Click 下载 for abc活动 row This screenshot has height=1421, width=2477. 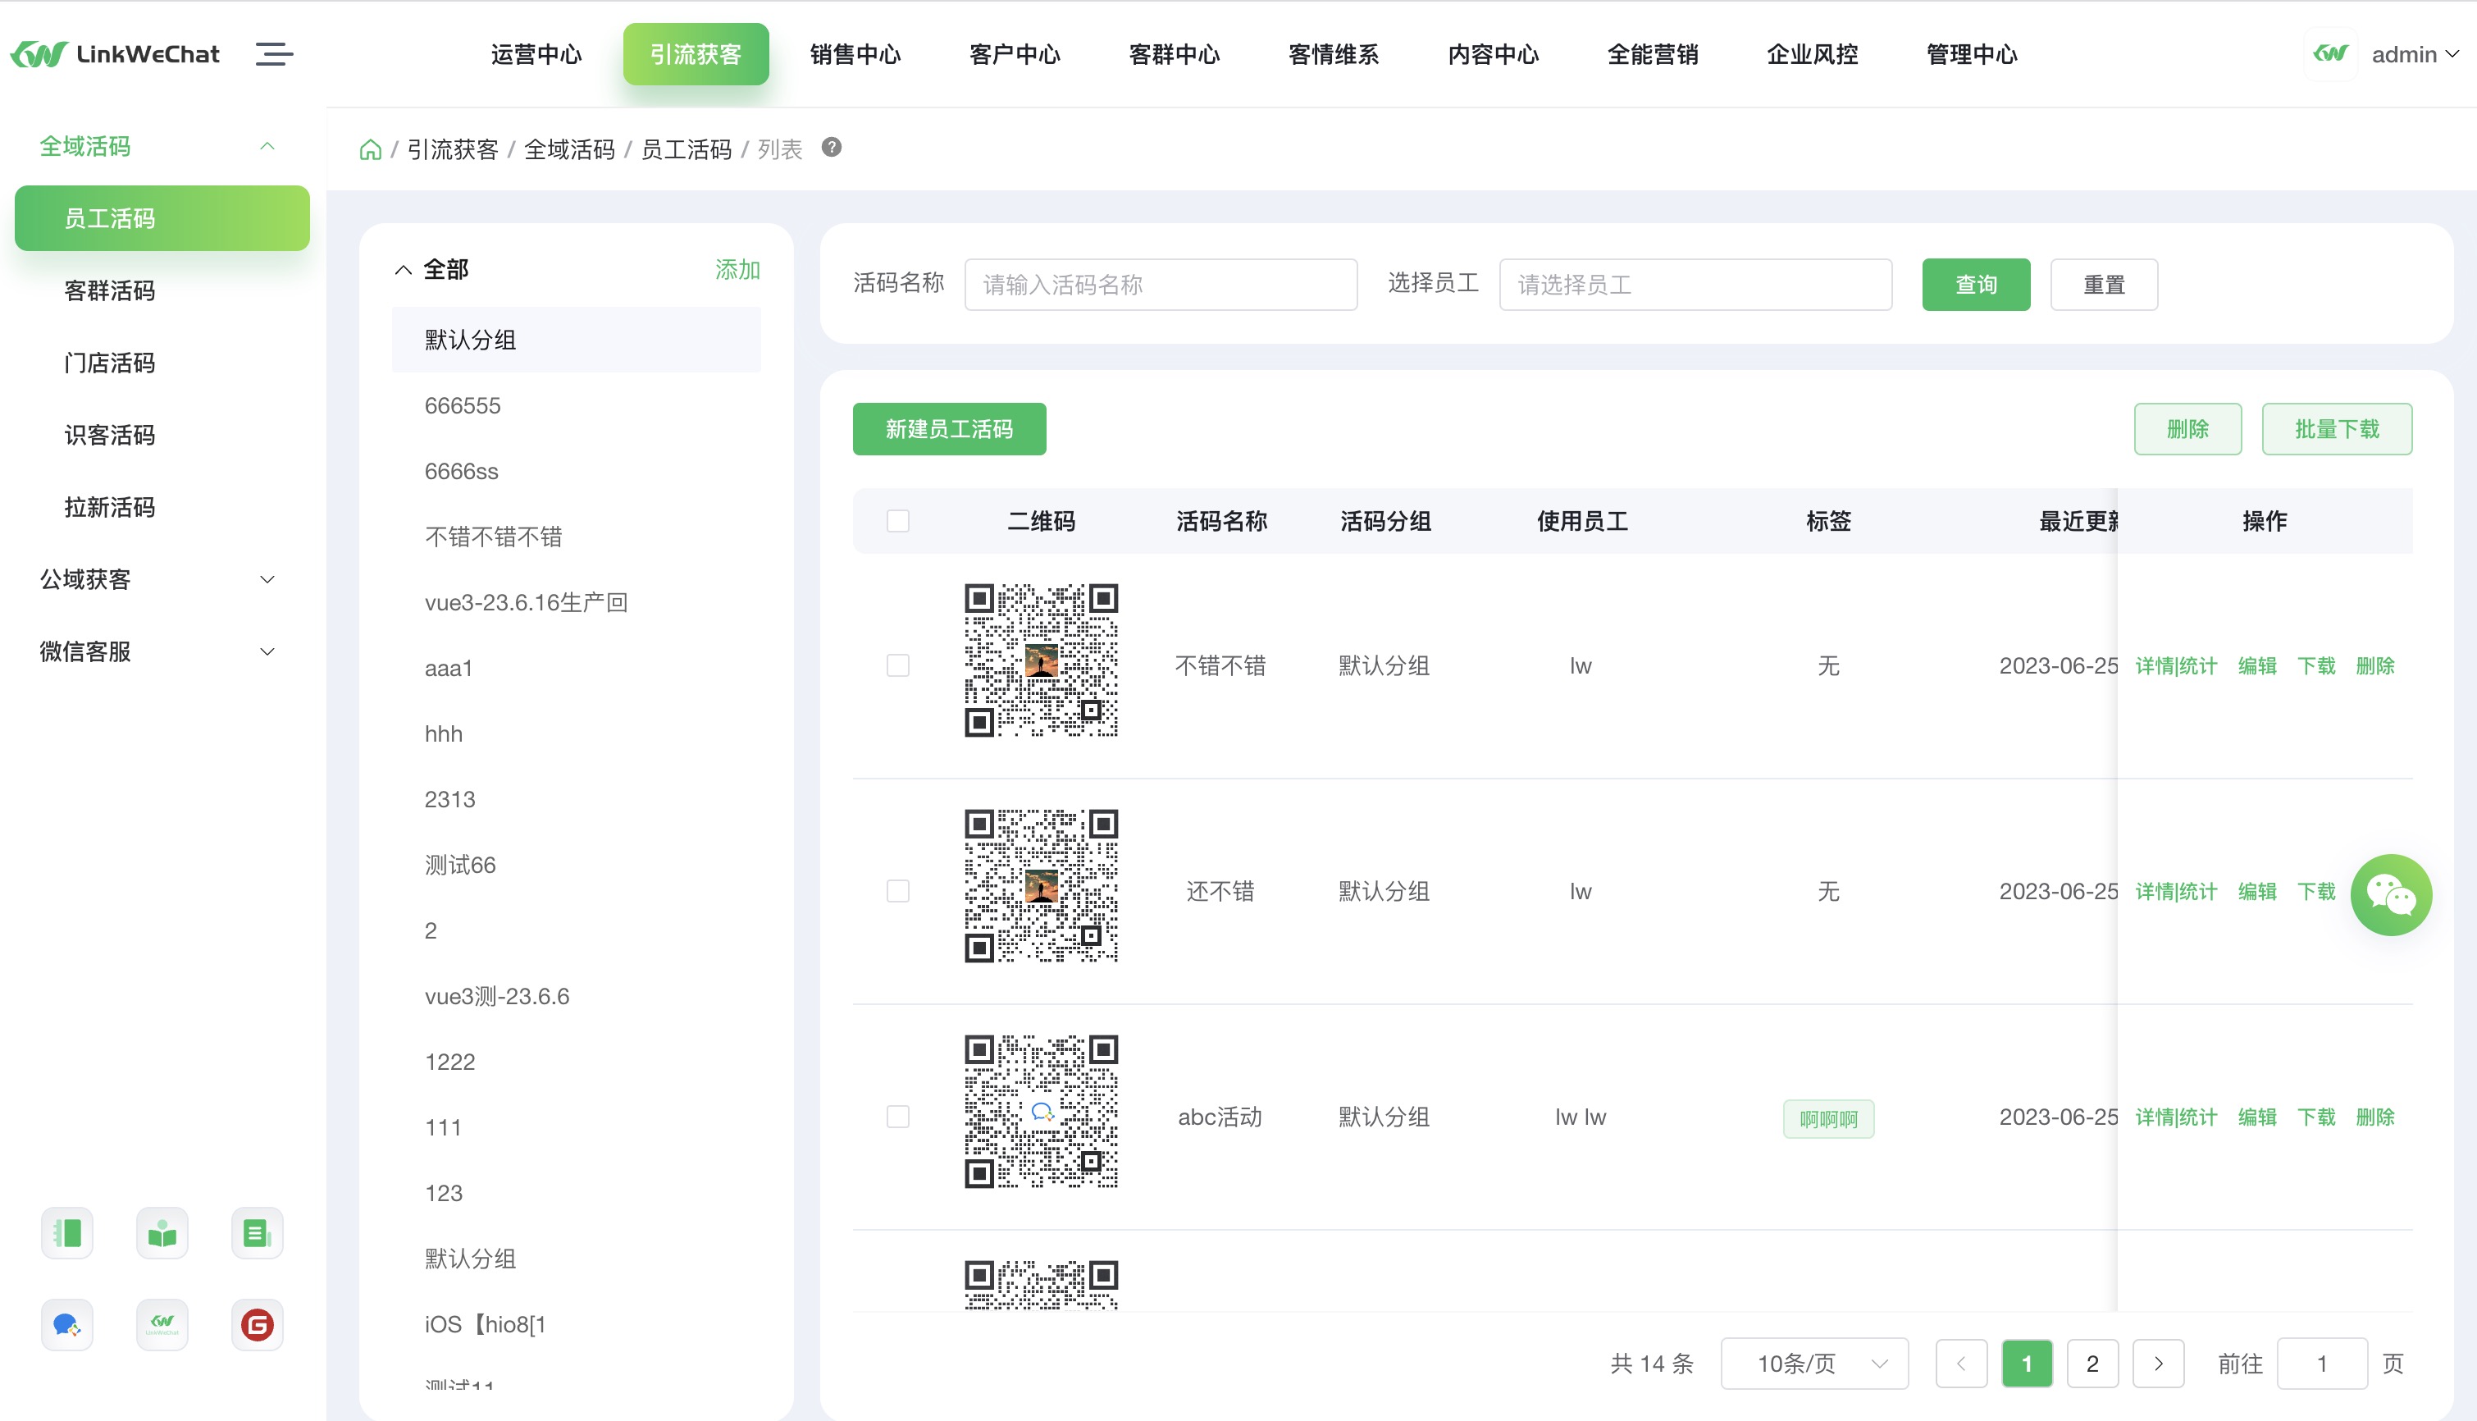2316,1117
